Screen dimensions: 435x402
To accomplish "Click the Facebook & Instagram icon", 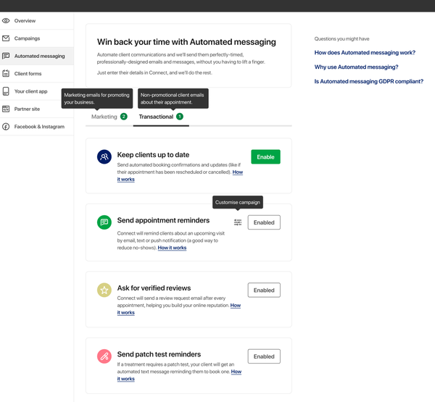I will pyautogui.click(x=7, y=127).
